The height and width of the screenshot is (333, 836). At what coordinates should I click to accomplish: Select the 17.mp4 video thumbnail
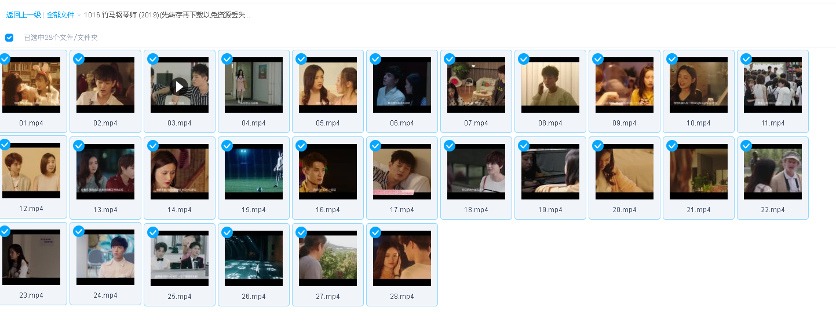402,172
